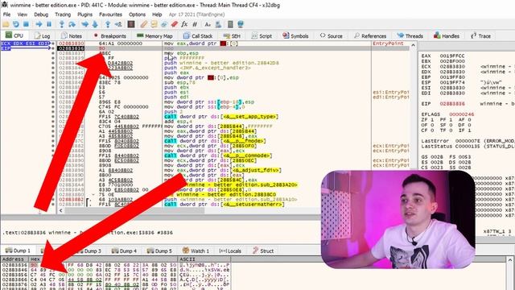This screenshot has width=515, height=290.
Task: Restart the debugged program
Action: [16, 24]
